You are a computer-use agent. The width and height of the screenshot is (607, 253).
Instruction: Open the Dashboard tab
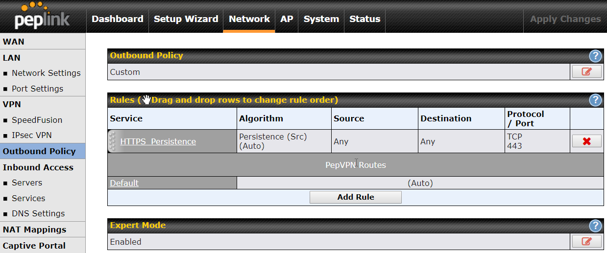coord(118,19)
